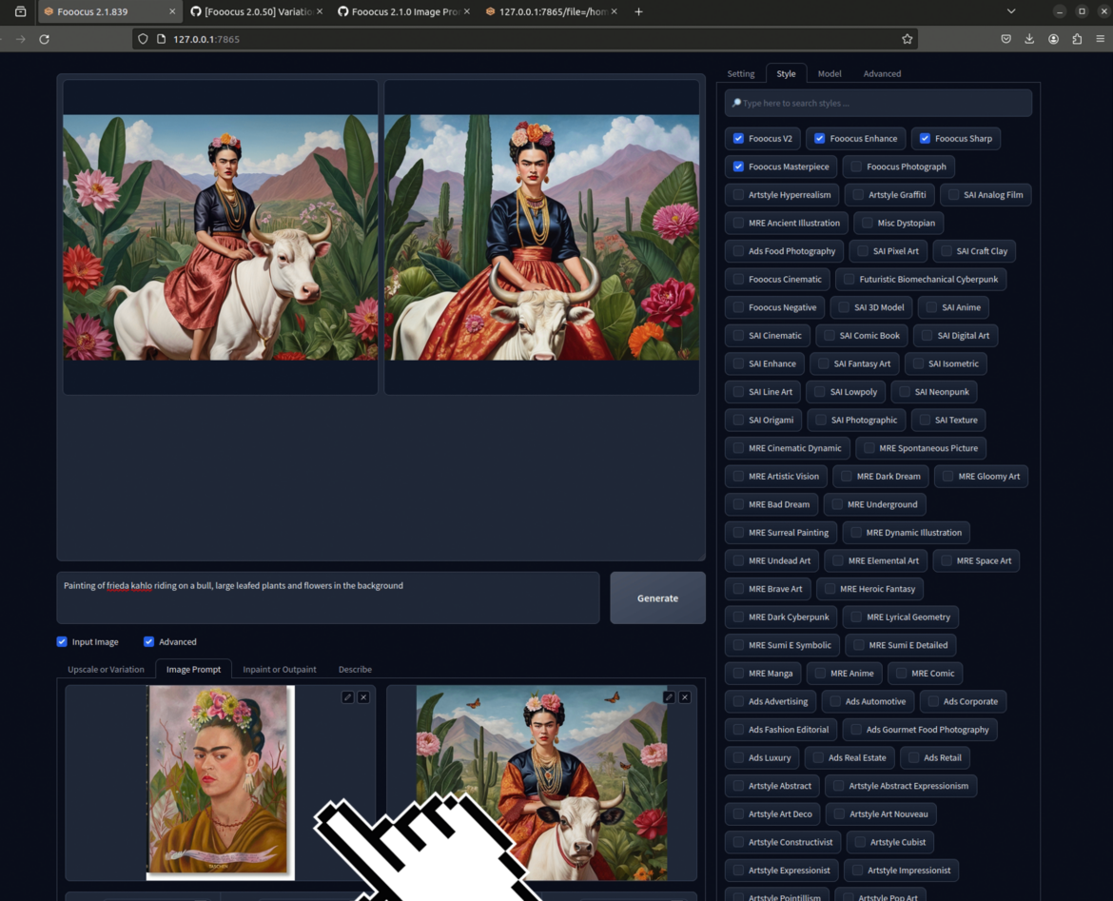Click the style search input field
Viewport: 1113px width, 901px height.
pos(878,103)
